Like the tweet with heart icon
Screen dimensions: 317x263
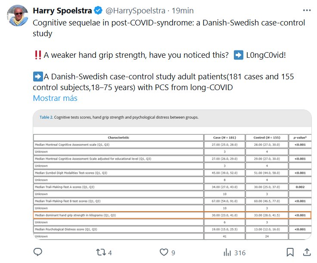point(164,252)
